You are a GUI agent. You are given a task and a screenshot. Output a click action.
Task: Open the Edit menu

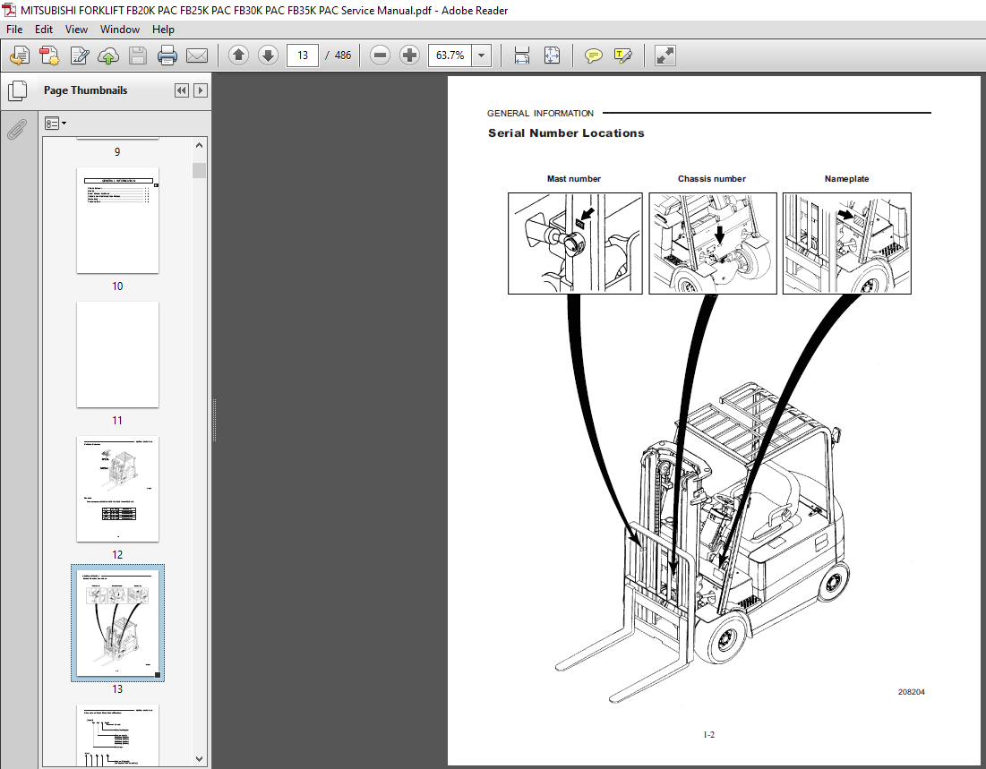43,30
